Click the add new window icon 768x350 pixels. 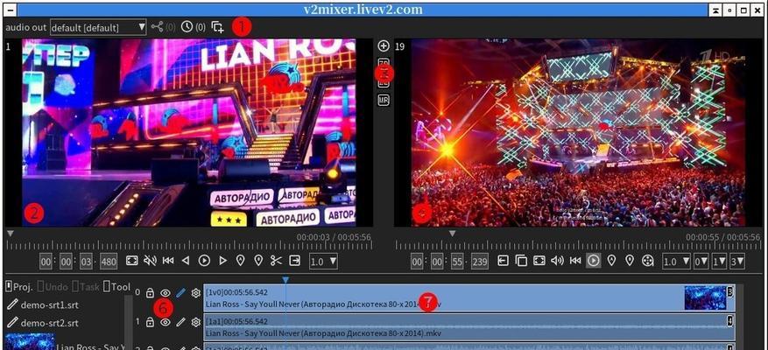[217, 27]
